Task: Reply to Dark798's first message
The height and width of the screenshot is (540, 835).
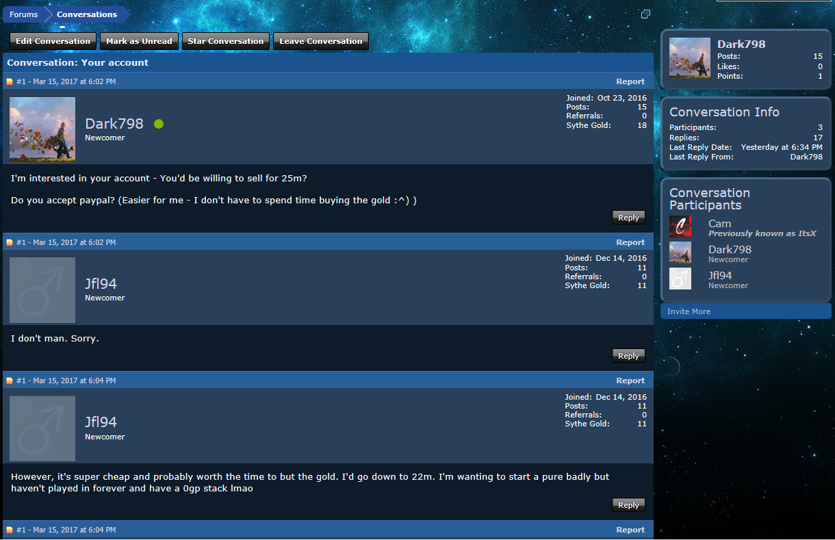Action: point(628,218)
